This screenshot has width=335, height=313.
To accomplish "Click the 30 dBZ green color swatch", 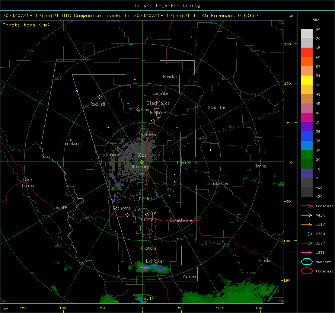I will coord(307,154).
